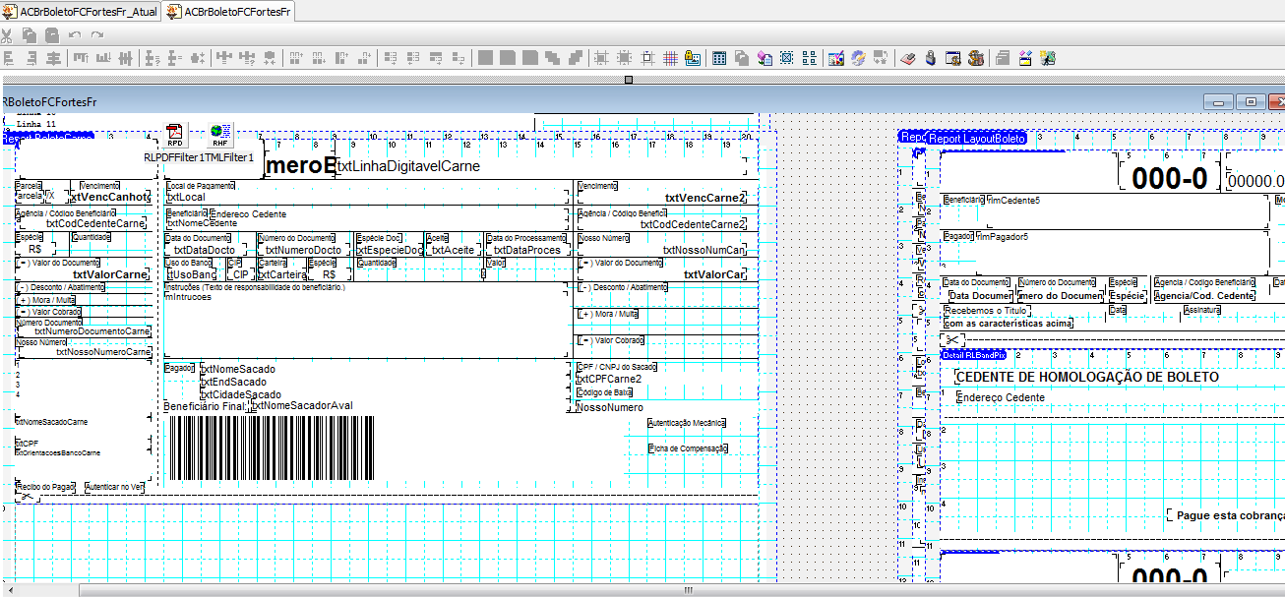Image resolution: width=1285 pixels, height=597 pixels.
Task: Switch to the ACBrBoletoFCFortesFr tab
Action: [229, 11]
